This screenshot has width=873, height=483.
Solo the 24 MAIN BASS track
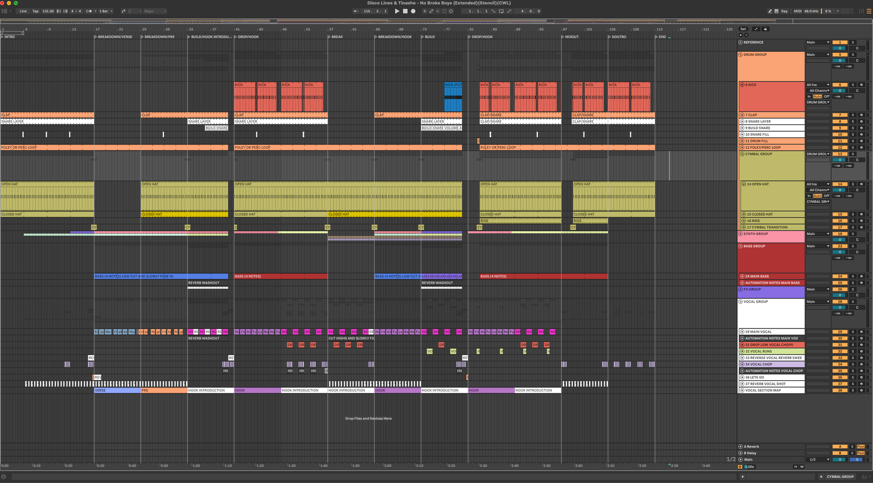point(853,276)
